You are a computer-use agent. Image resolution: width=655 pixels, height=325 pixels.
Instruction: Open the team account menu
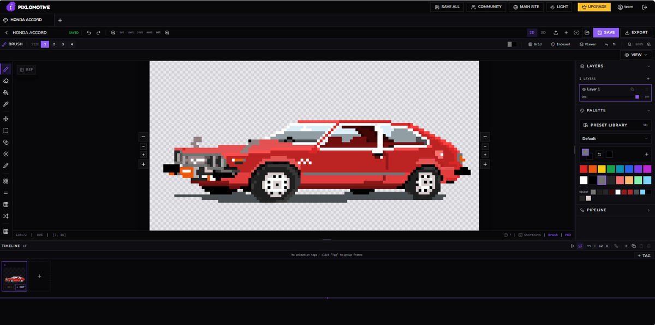point(626,7)
